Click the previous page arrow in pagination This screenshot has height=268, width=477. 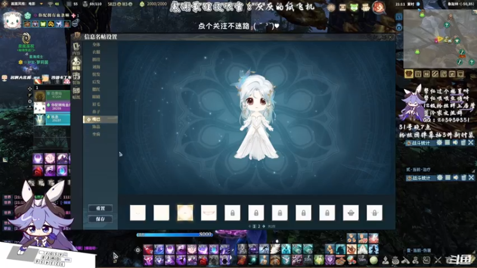point(250,226)
